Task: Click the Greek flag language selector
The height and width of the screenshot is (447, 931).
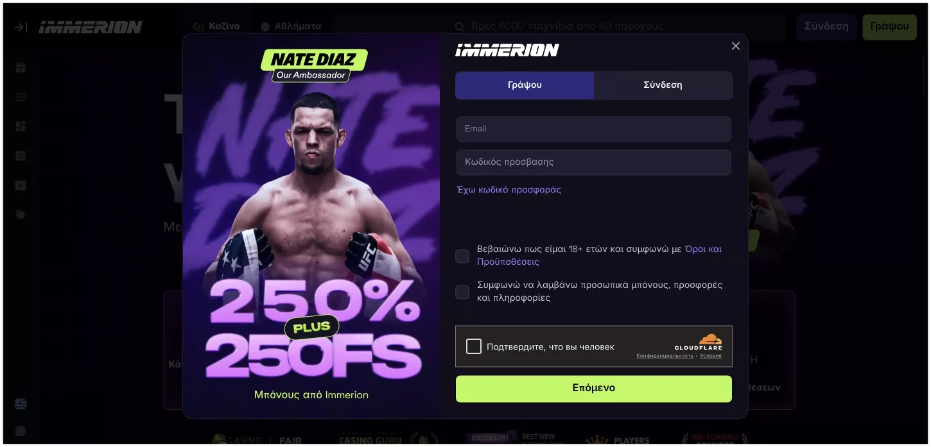Action: (21, 404)
